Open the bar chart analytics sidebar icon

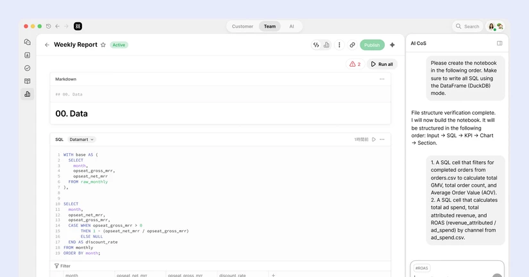coord(28,94)
